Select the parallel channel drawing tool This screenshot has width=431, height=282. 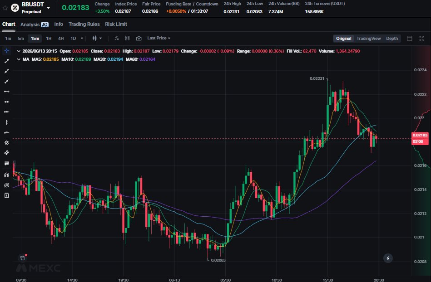coord(7,143)
